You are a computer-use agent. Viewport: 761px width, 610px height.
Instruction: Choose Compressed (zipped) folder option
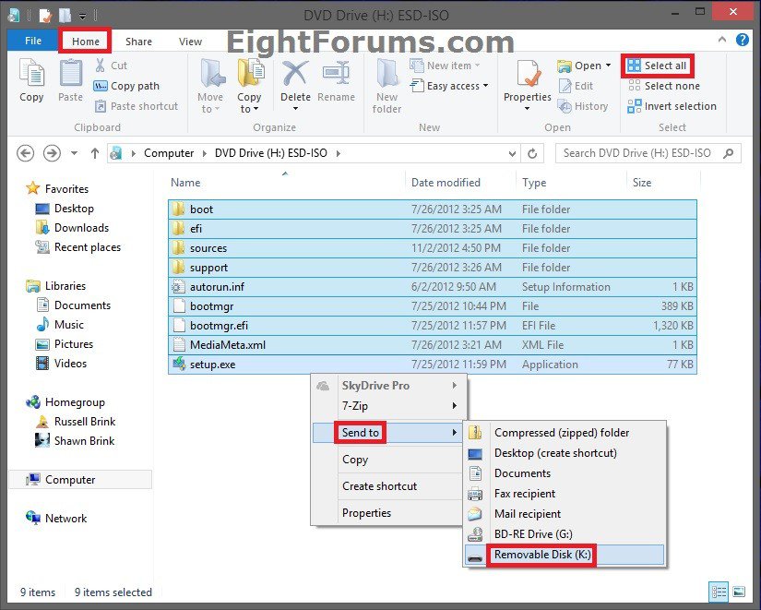pyautogui.click(x=564, y=433)
